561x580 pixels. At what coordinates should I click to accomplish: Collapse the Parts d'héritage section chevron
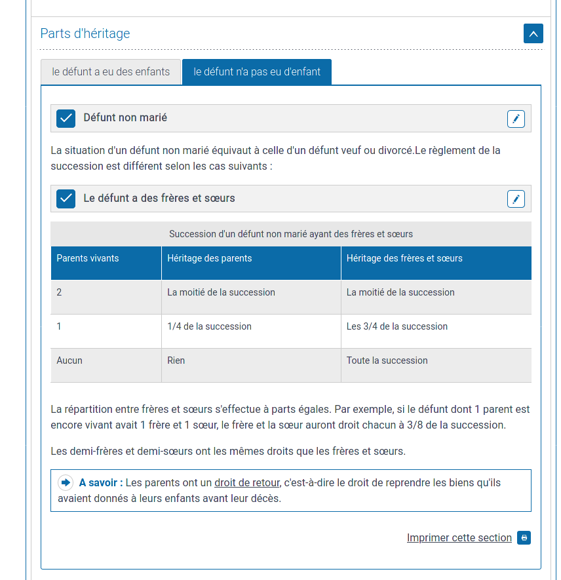point(533,33)
